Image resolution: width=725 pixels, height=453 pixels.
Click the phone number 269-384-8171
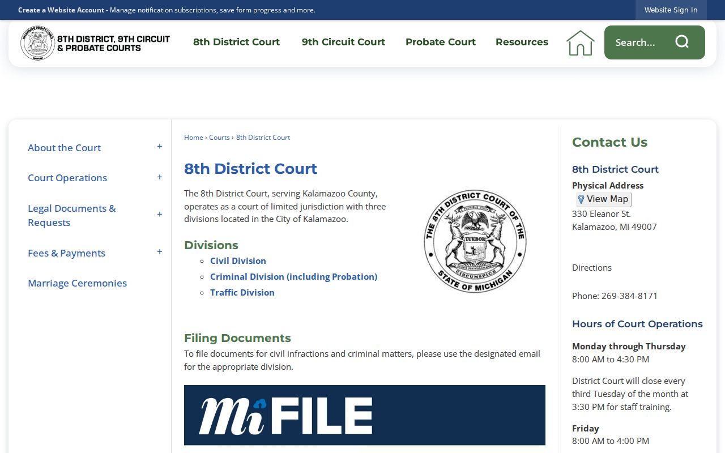(x=629, y=296)
